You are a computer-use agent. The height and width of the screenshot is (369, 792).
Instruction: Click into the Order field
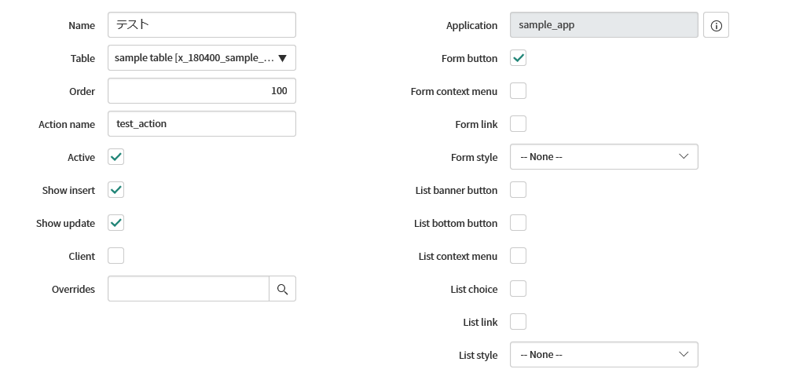[x=201, y=91]
